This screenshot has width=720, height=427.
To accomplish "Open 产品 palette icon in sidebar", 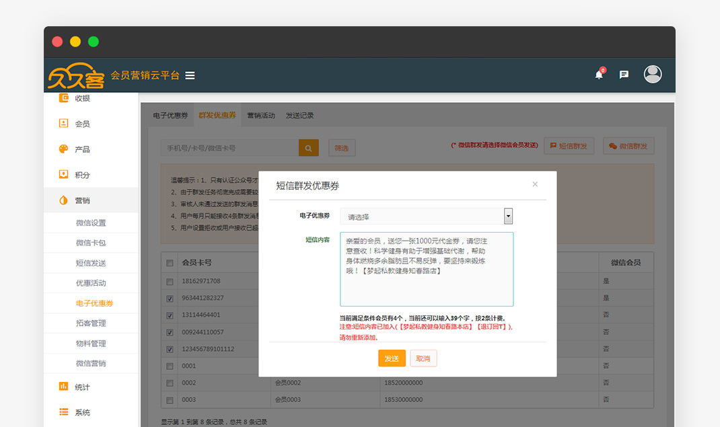I will [64, 149].
